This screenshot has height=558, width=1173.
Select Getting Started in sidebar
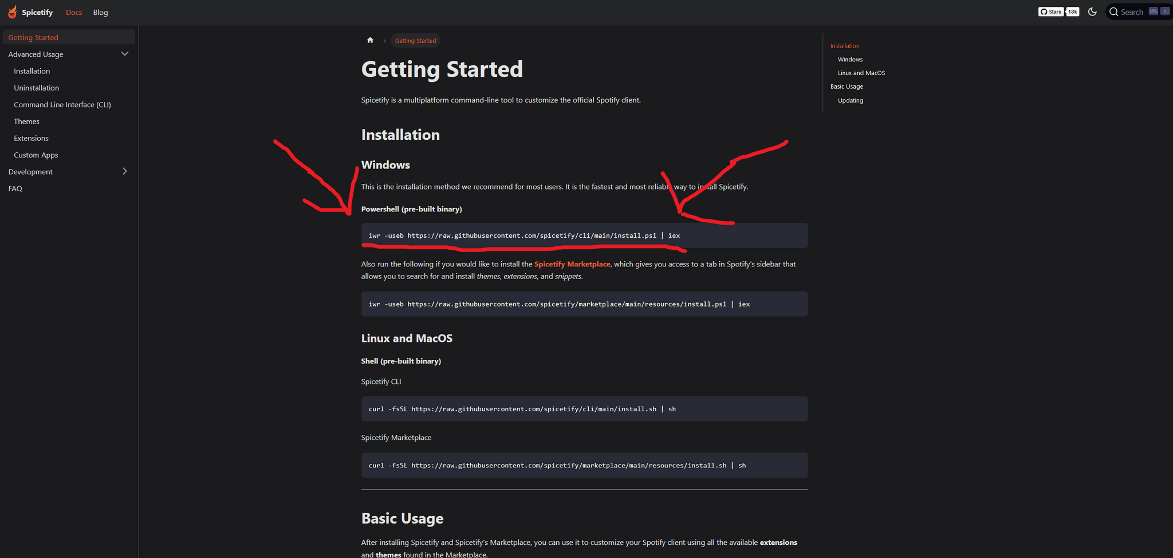69,37
